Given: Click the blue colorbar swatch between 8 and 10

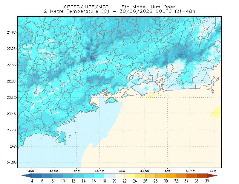Looking at the screenshot, I should (x=58, y=176).
